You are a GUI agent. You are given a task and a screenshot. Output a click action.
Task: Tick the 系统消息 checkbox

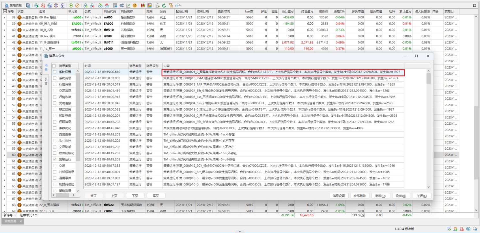click(x=55, y=78)
